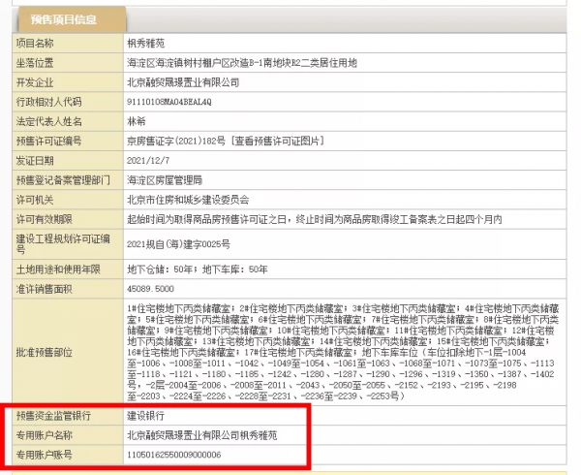
Task: Click the 专用账户账号 label
Action: coord(45,455)
